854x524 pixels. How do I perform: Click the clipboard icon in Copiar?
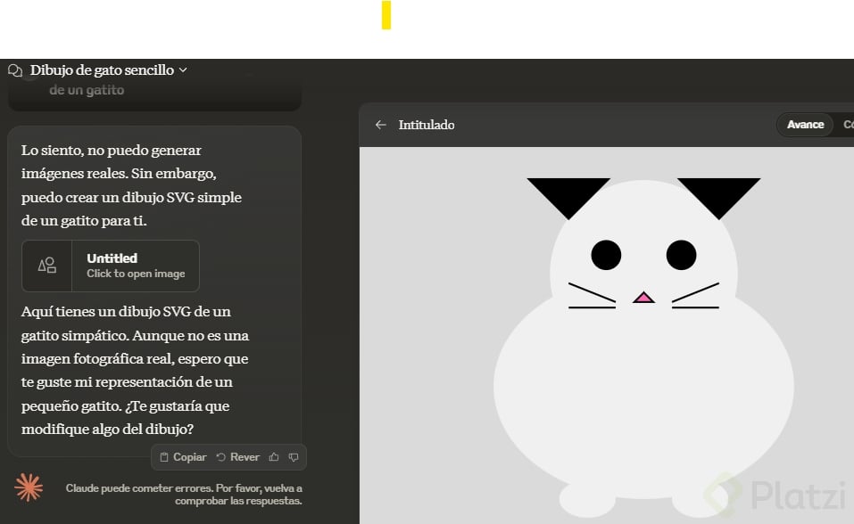pyautogui.click(x=164, y=457)
